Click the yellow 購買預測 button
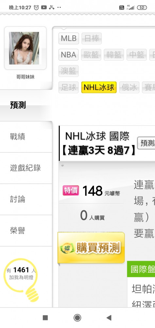This screenshot has width=155, height=328. 91,248
